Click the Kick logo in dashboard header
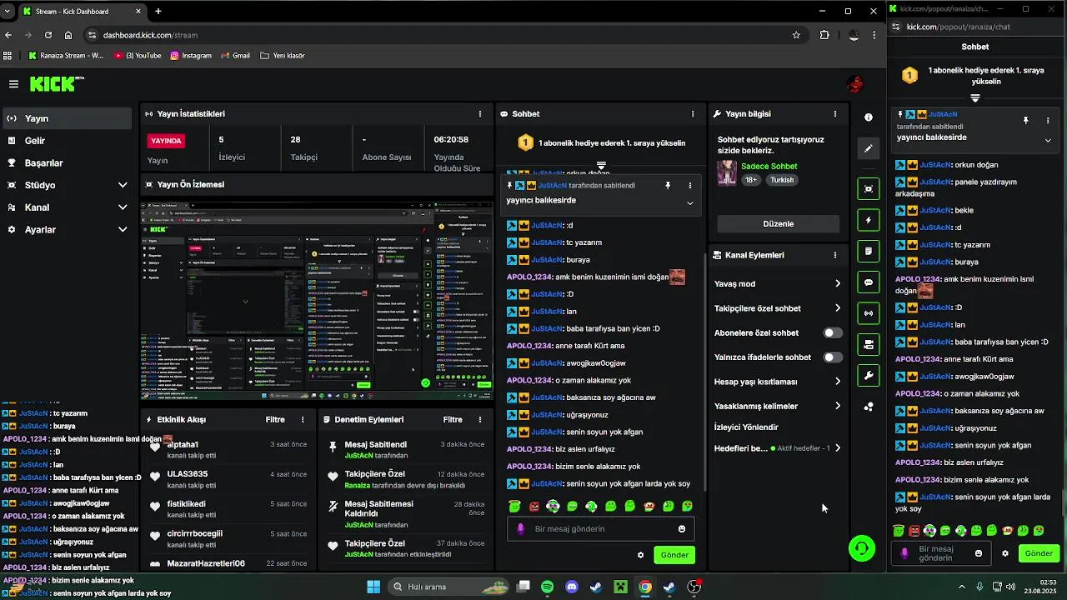This screenshot has height=600, width=1067. (56, 83)
